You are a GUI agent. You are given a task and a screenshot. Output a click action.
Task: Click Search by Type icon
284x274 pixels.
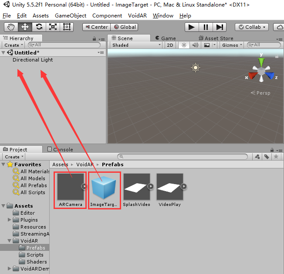point(257,157)
